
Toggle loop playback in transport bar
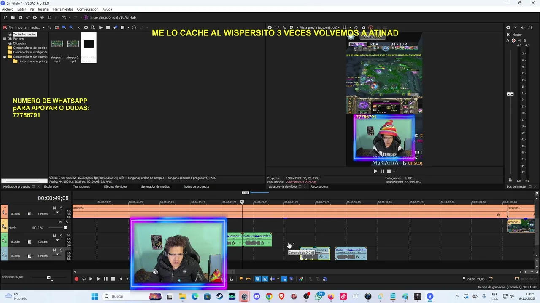click(84, 279)
